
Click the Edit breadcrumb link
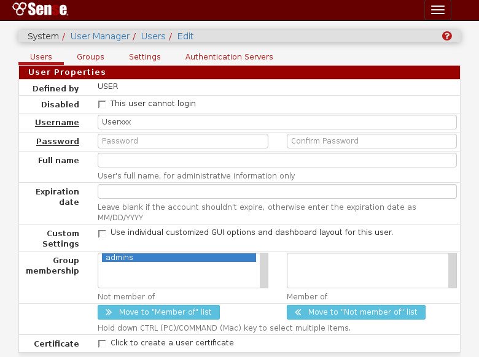[x=185, y=36]
